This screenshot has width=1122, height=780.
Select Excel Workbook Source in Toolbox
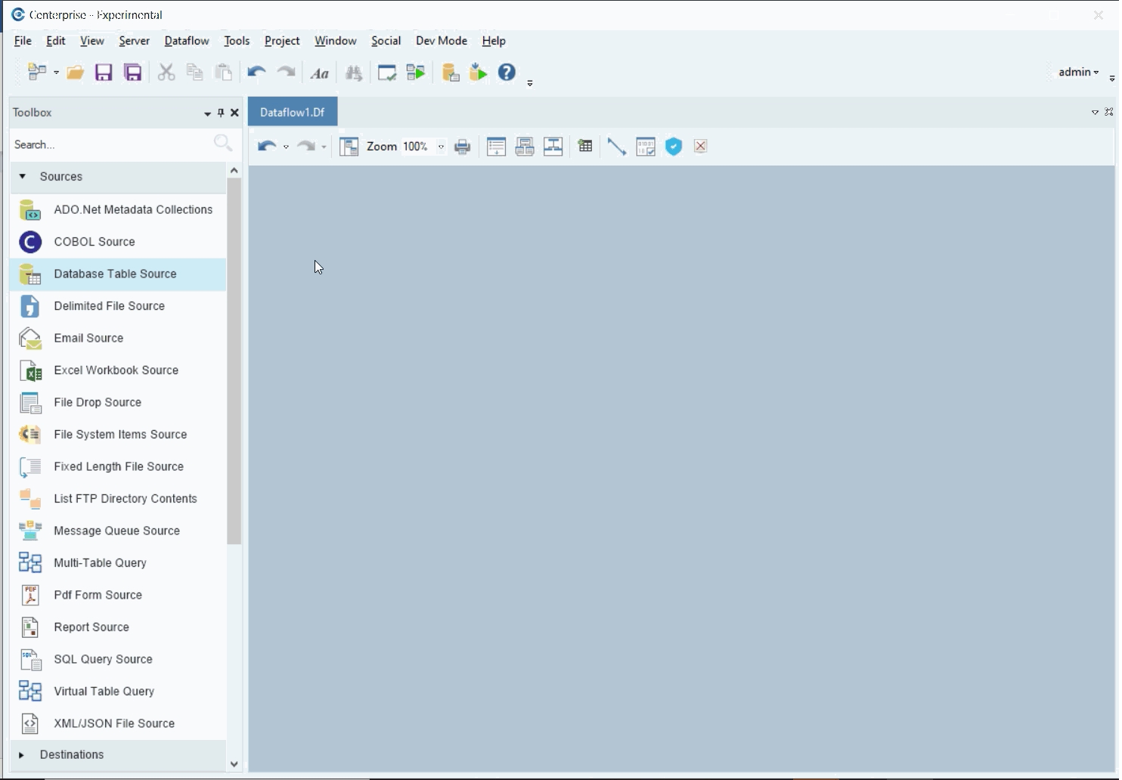pyautogui.click(x=116, y=370)
